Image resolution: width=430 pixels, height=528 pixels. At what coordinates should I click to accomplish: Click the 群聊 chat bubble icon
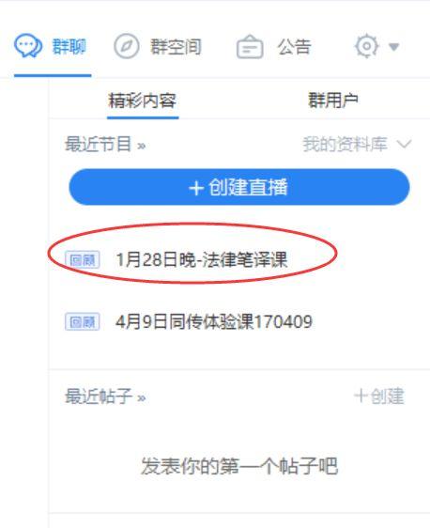click(28, 45)
